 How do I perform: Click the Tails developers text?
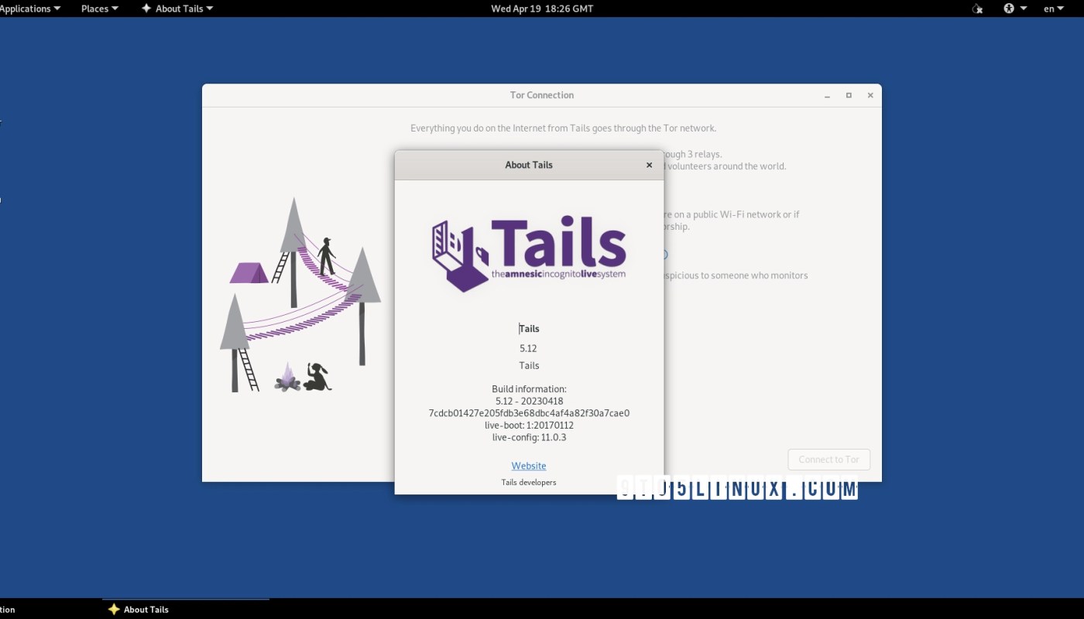529,482
